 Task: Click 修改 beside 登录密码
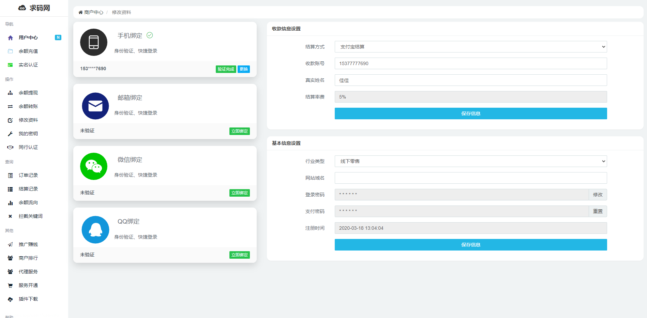(598, 195)
